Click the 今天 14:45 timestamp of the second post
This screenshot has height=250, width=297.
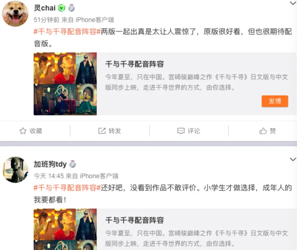coord(49,176)
